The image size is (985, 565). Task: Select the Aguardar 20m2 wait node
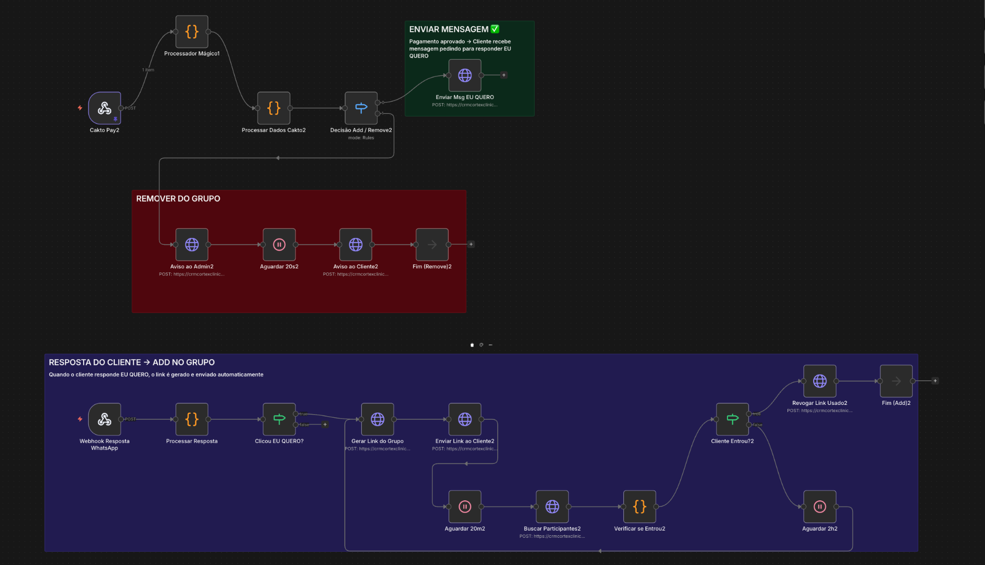465,506
